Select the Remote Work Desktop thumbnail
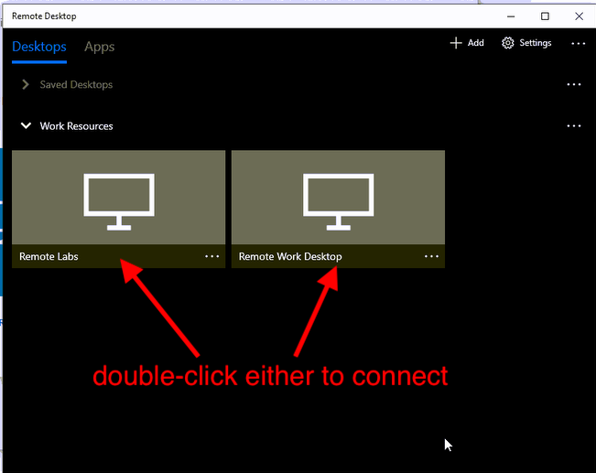 [338, 198]
